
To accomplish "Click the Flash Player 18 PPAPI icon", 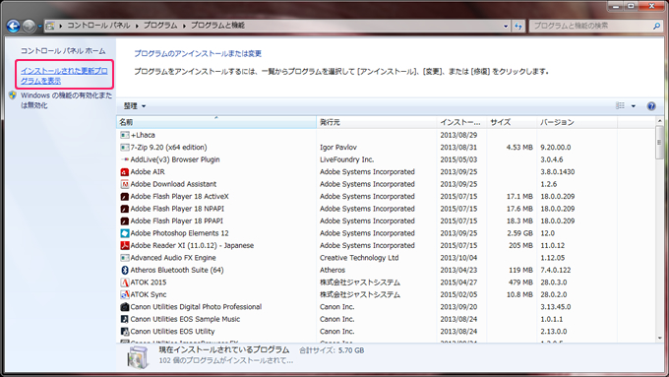I will click(x=125, y=221).
